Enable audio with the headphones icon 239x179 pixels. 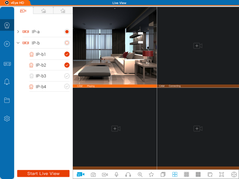(128, 174)
